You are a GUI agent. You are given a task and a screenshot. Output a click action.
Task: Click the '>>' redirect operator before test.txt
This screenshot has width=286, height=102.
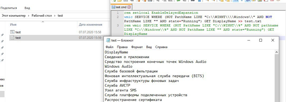coord(240,21)
